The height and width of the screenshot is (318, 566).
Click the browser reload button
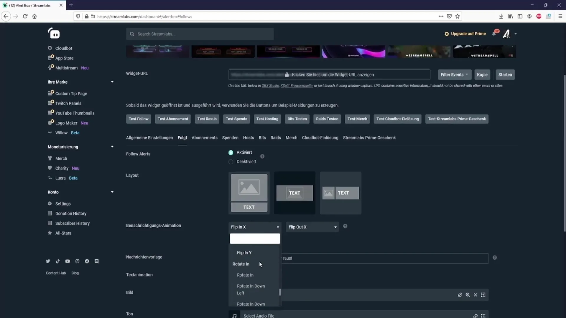click(x=25, y=16)
